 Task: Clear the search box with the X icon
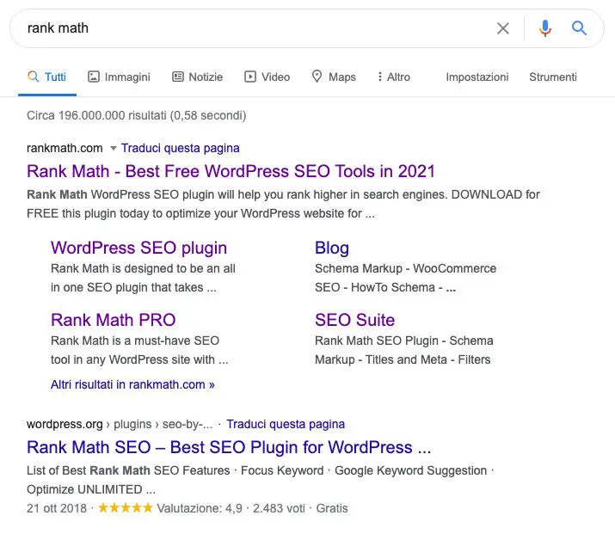[x=503, y=28]
